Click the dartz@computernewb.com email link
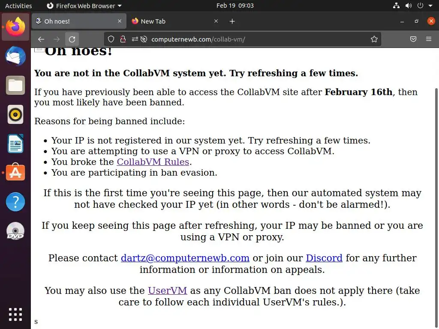 coord(185,258)
